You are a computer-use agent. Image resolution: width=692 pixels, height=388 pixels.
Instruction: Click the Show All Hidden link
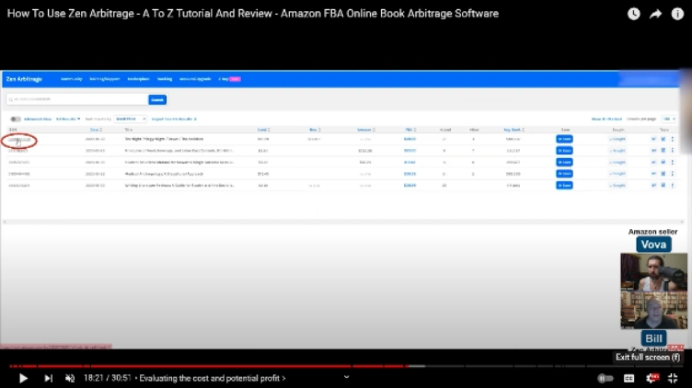606,119
